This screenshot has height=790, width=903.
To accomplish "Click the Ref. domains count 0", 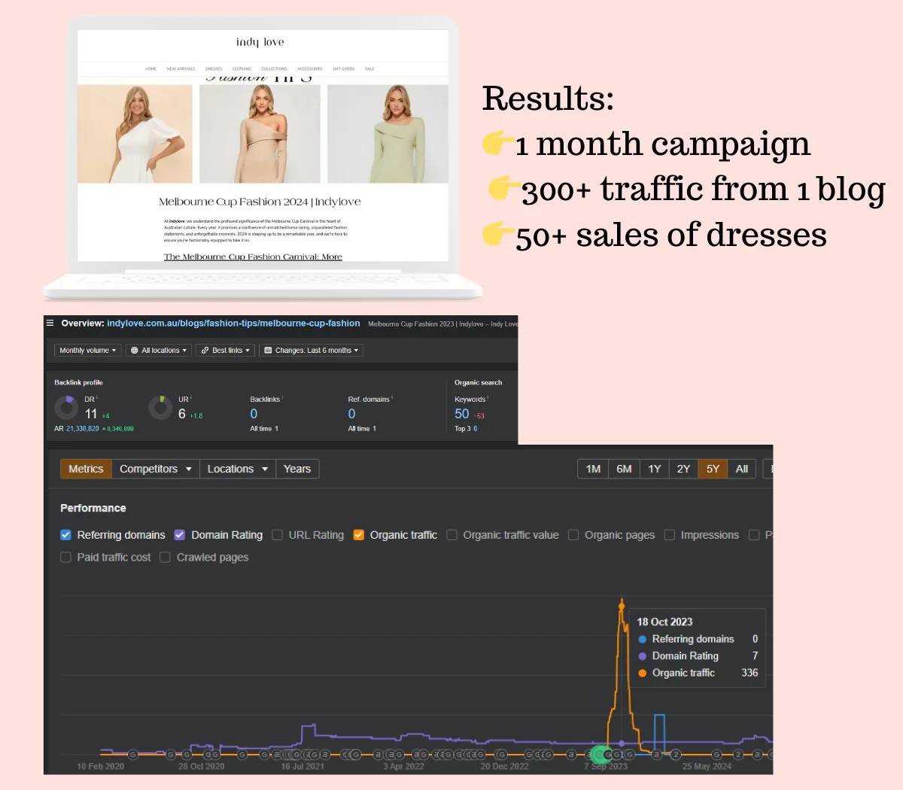I will tap(351, 414).
